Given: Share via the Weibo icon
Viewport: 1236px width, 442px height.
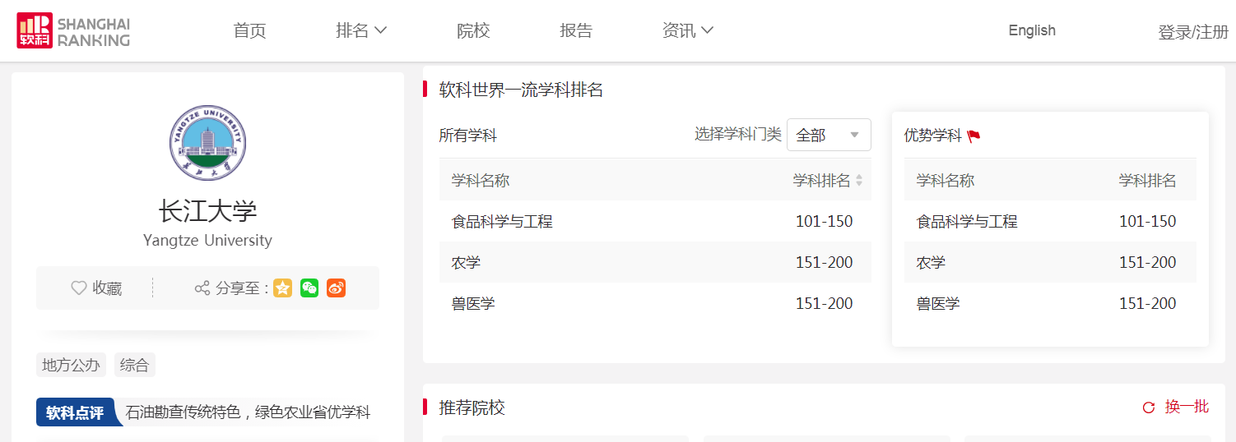Looking at the screenshot, I should pyautogui.click(x=336, y=288).
